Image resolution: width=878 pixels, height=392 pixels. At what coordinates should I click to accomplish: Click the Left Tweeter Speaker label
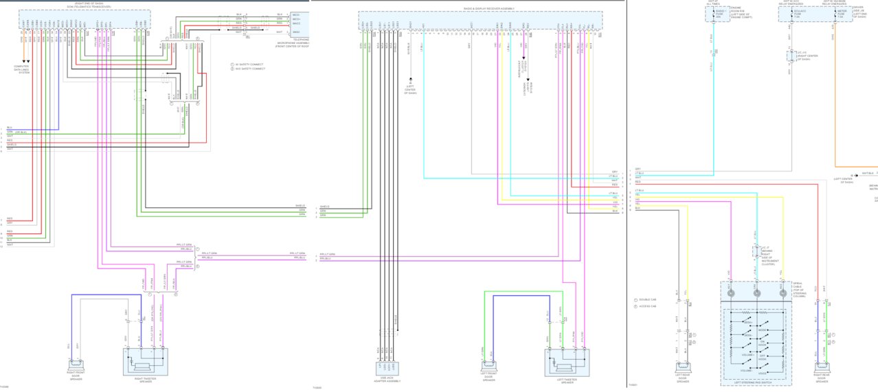(567, 380)
